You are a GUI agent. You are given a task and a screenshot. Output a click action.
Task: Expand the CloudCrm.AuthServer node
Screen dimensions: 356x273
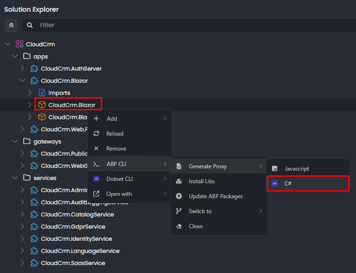[x=22, y=68]
